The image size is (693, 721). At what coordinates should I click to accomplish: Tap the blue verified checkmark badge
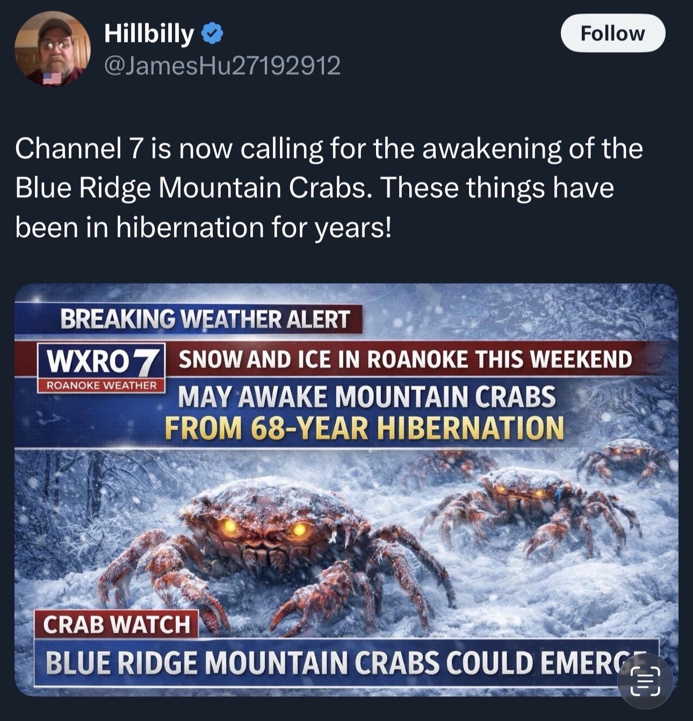(x=212, y=35)
